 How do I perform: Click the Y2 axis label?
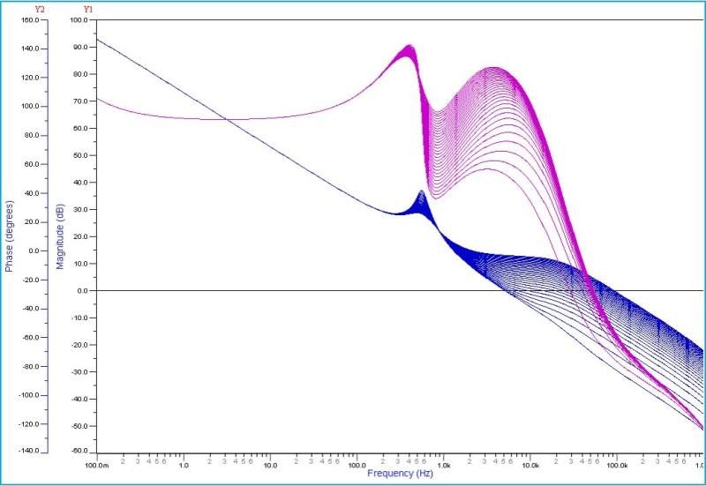40,9
